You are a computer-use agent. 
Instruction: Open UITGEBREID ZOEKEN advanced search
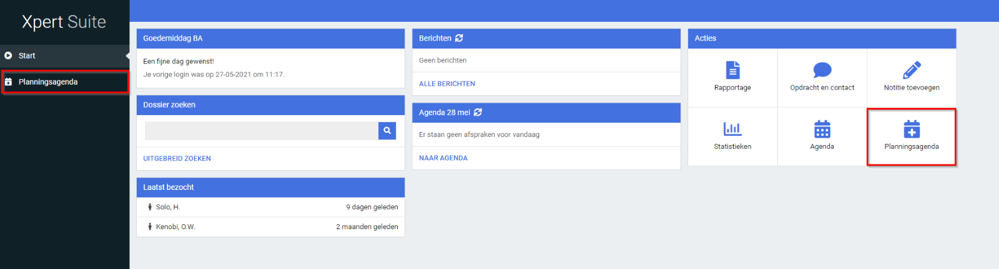pos(177,159)
